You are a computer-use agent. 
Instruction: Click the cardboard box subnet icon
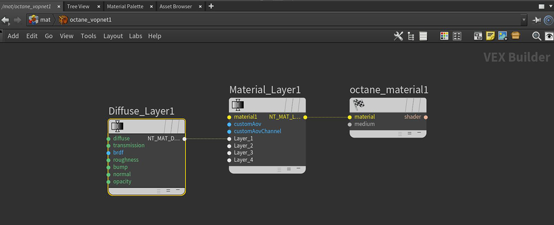516,36
